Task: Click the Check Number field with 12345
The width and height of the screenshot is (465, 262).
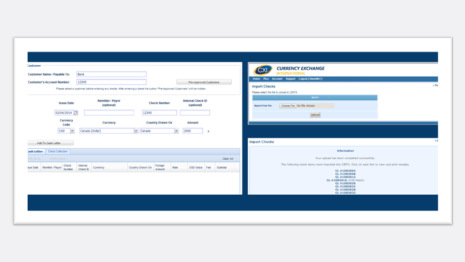Action: pyautogui.click(x=159, y=113)
